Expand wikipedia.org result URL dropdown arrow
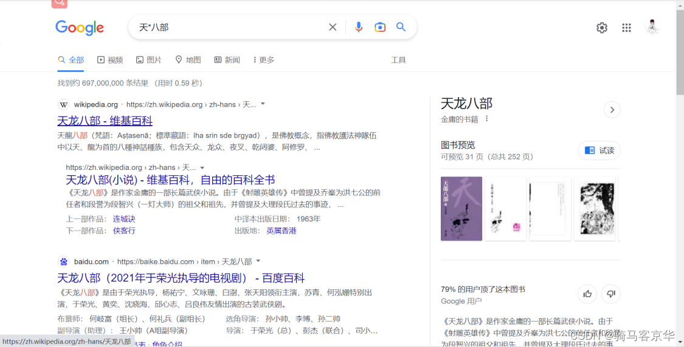Viewport: 684px width, 347px height. point(263,104)
